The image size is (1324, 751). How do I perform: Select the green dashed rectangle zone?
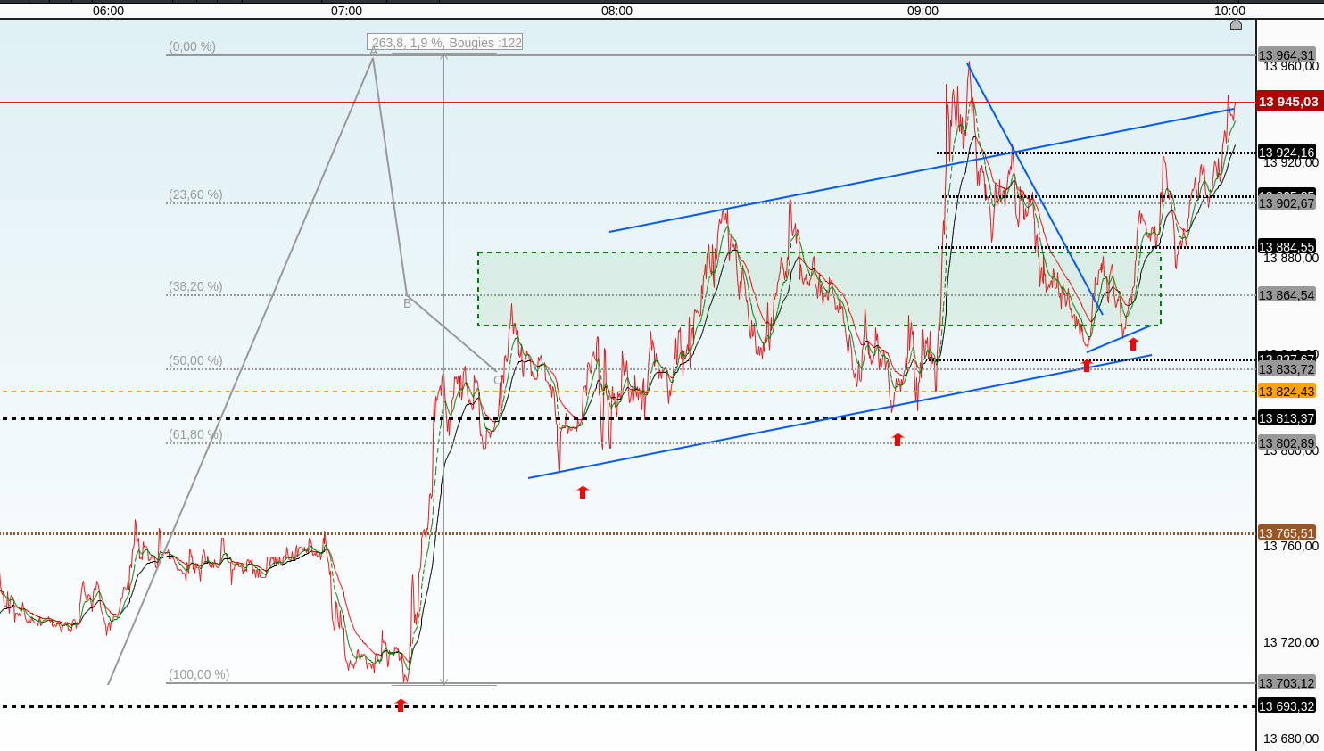tap(819, 289)
